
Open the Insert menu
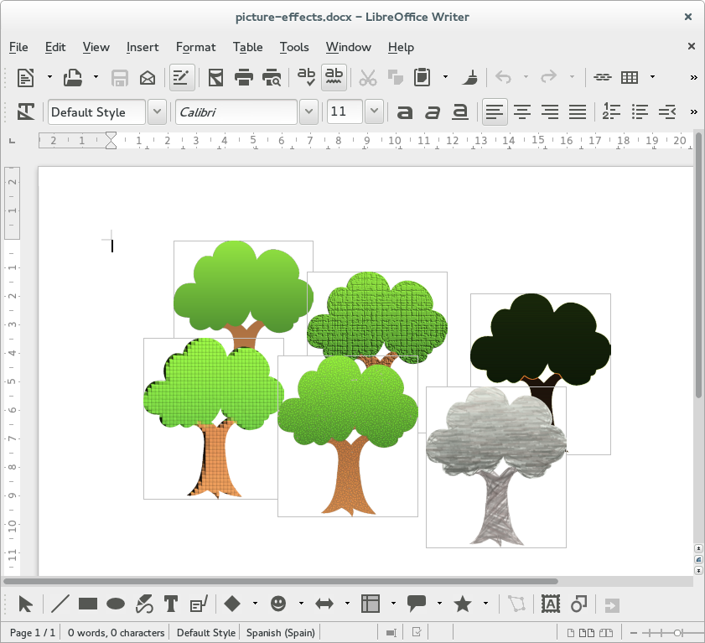tap(143, 47)
